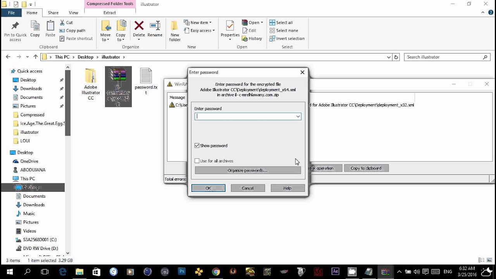
Task: Create a New folder from ribbon
Action: pos(175,31)
